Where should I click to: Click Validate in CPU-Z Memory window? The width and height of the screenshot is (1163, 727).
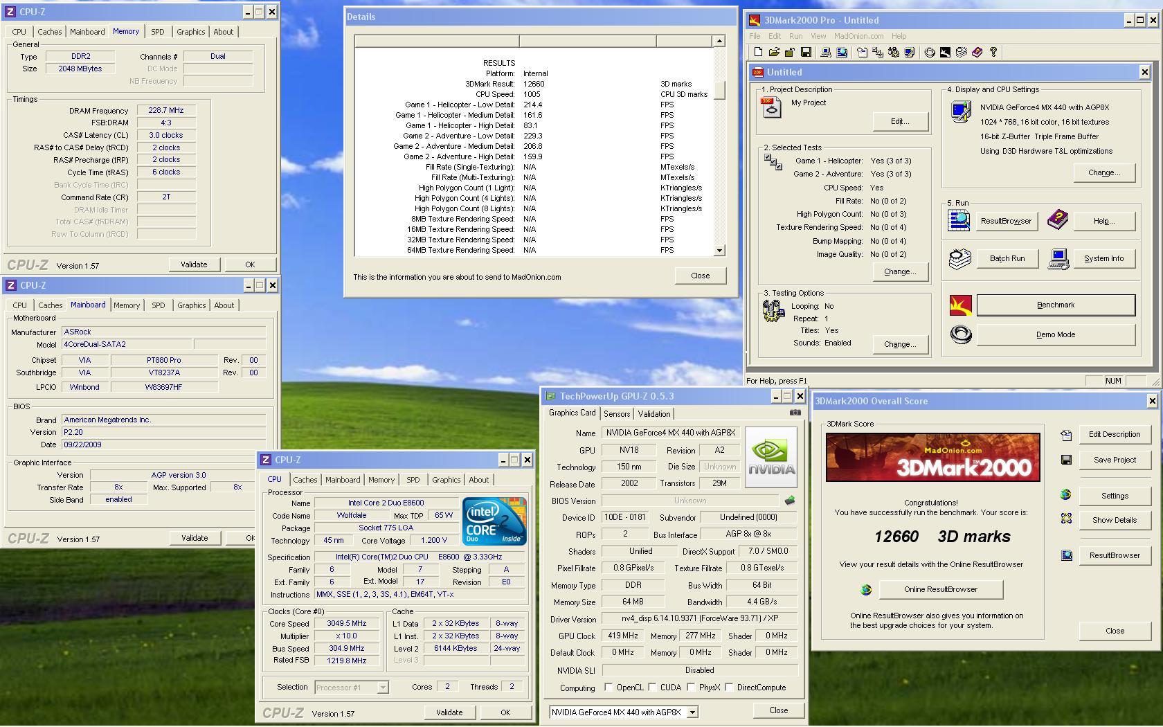pos(194,264)
